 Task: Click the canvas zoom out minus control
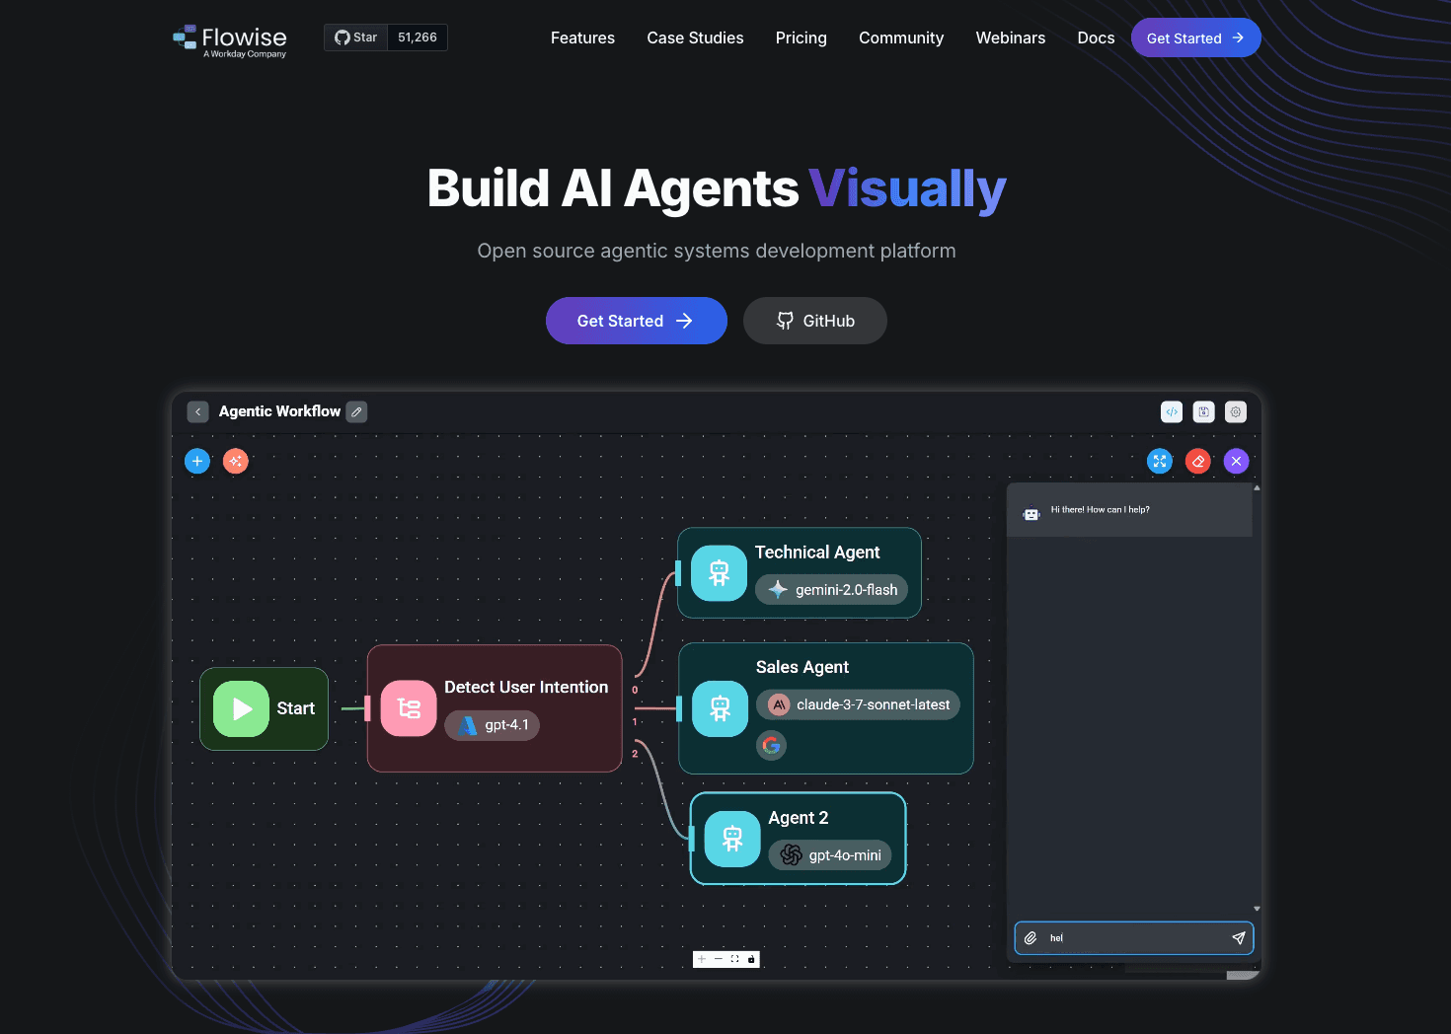coord(719,959)
